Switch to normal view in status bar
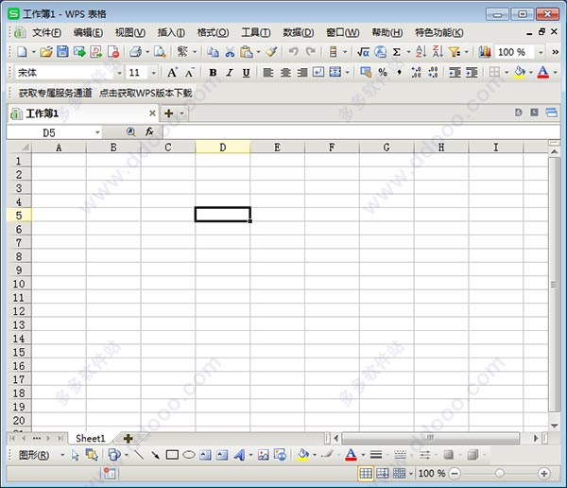The image size is (567, 488). [365, 473]
